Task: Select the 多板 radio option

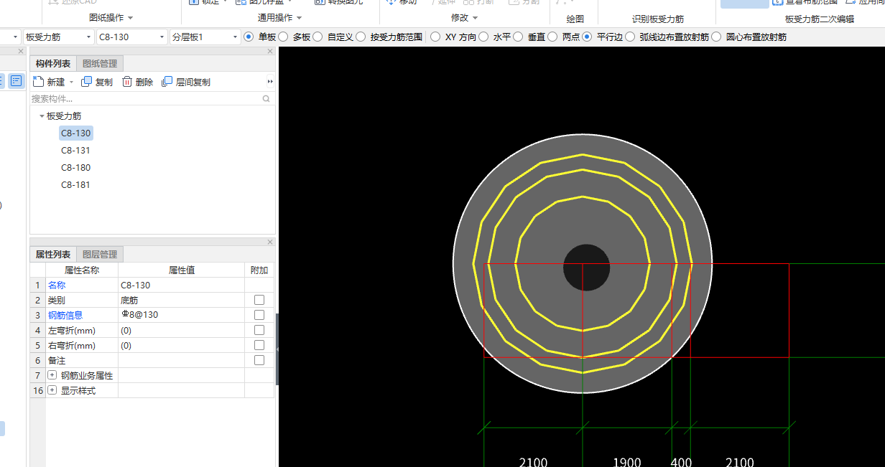Action: [x=283, y=37]
